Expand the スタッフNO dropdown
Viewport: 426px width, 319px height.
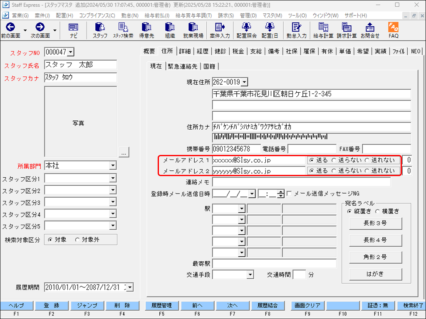coord(71,52)
